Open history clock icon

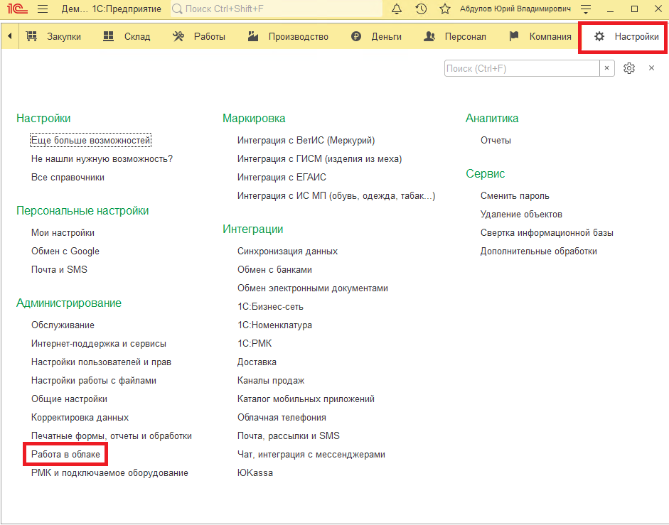click(x=421, y=9)
